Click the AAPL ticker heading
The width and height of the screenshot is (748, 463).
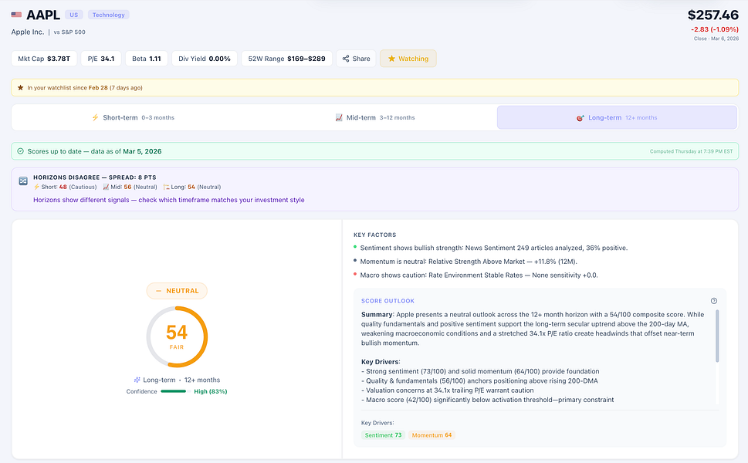coord(43,15)
